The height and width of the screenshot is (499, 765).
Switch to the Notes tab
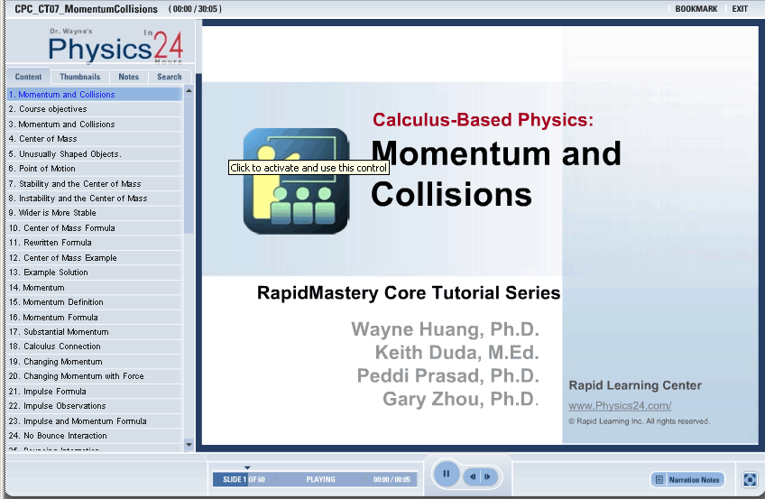tap(129, 77)
